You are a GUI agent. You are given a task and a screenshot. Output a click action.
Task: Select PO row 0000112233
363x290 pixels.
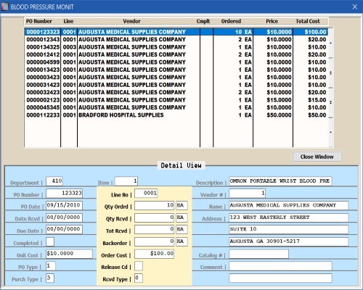click(176, 115)
